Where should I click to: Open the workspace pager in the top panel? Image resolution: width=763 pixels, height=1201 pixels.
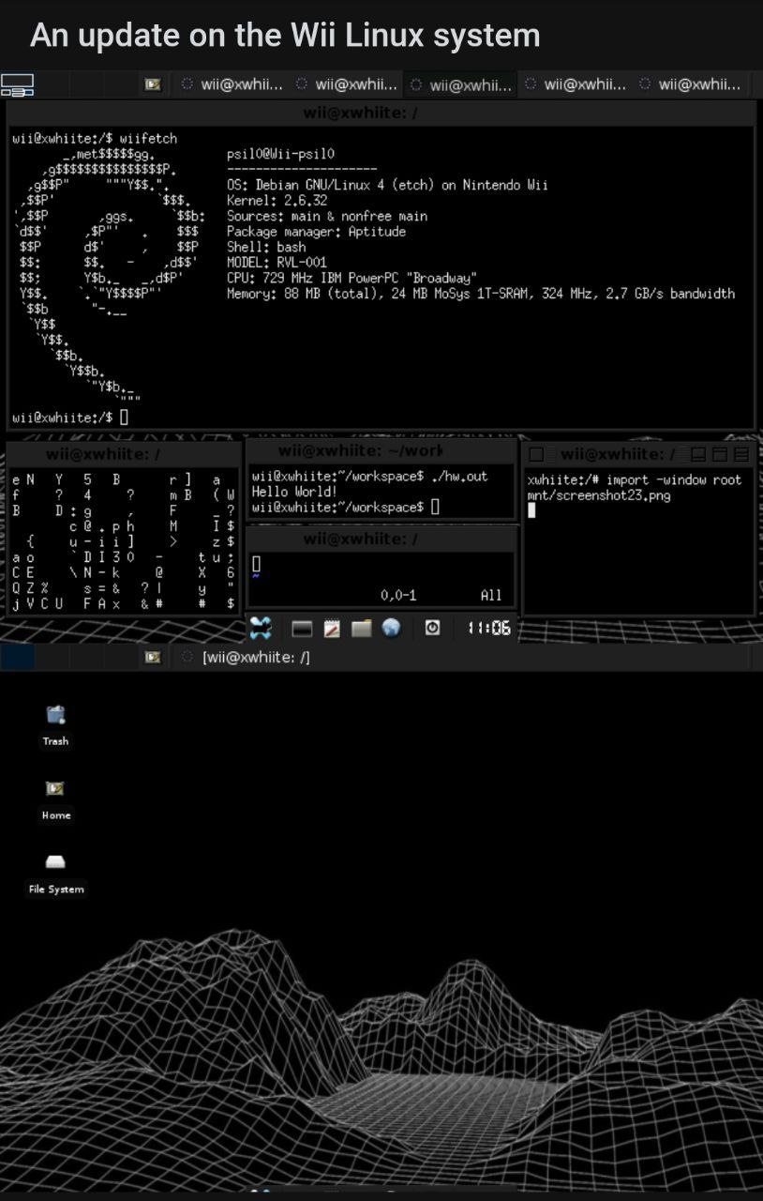pyautogui.click(x=17, y=84)
